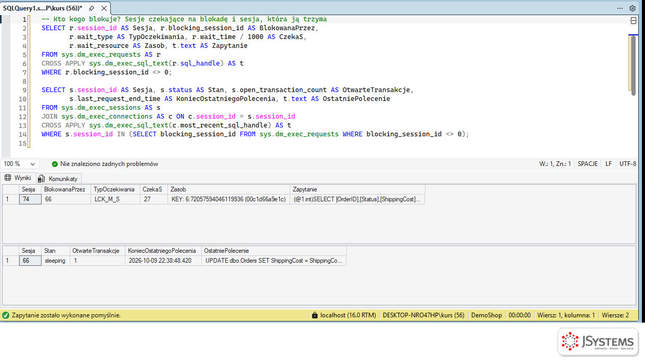Click the Zasob column header
The image size is (645, 360).
[x=229, y=189]
